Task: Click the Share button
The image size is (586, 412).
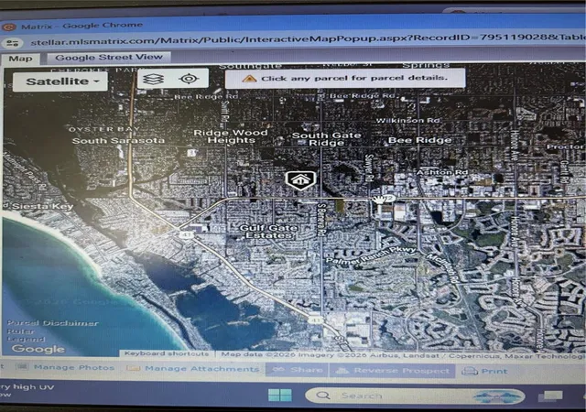Action: point(297,369)
